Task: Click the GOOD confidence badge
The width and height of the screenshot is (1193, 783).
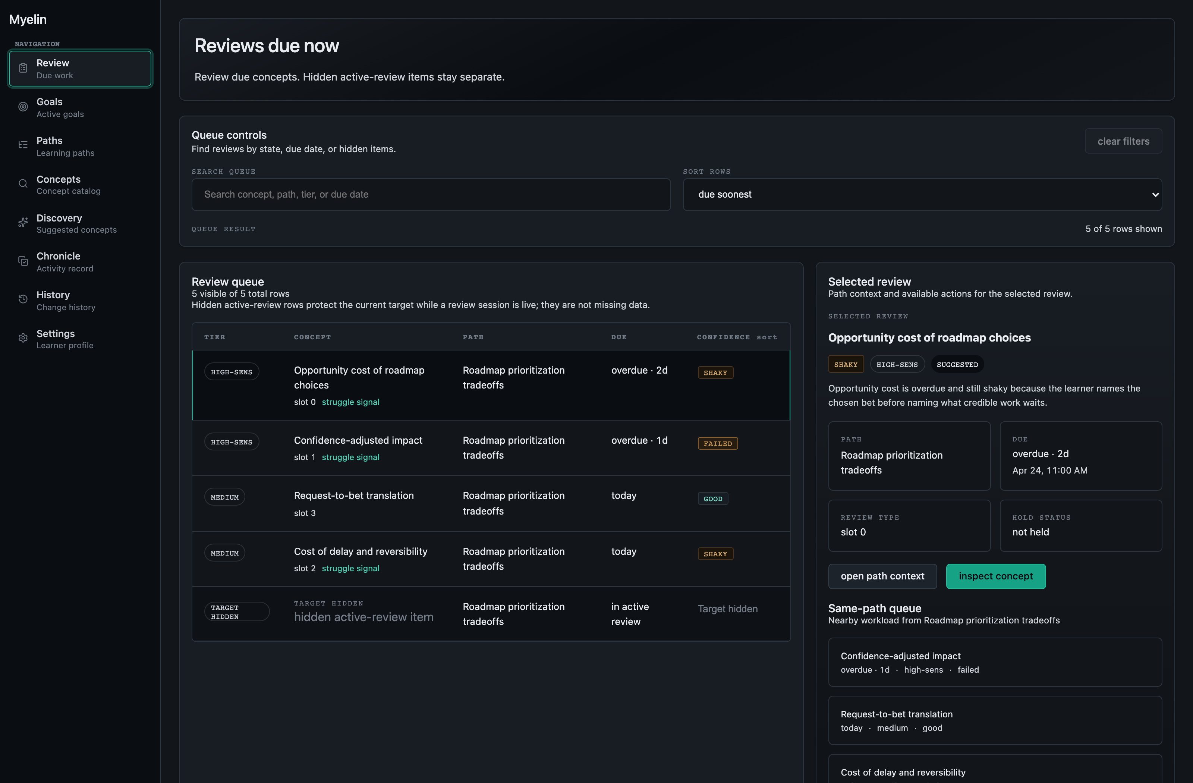Action: [713, 499]
